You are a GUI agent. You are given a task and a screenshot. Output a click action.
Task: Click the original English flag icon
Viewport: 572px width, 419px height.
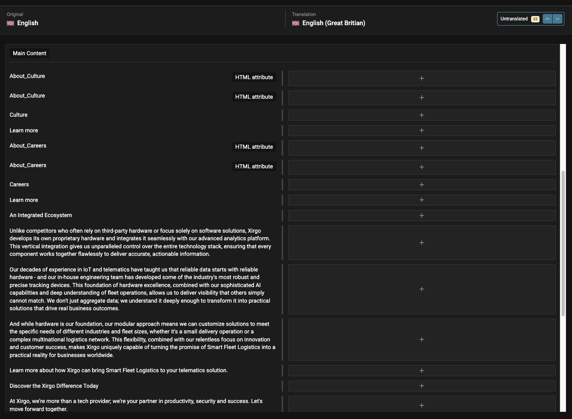tap(10, 23)
